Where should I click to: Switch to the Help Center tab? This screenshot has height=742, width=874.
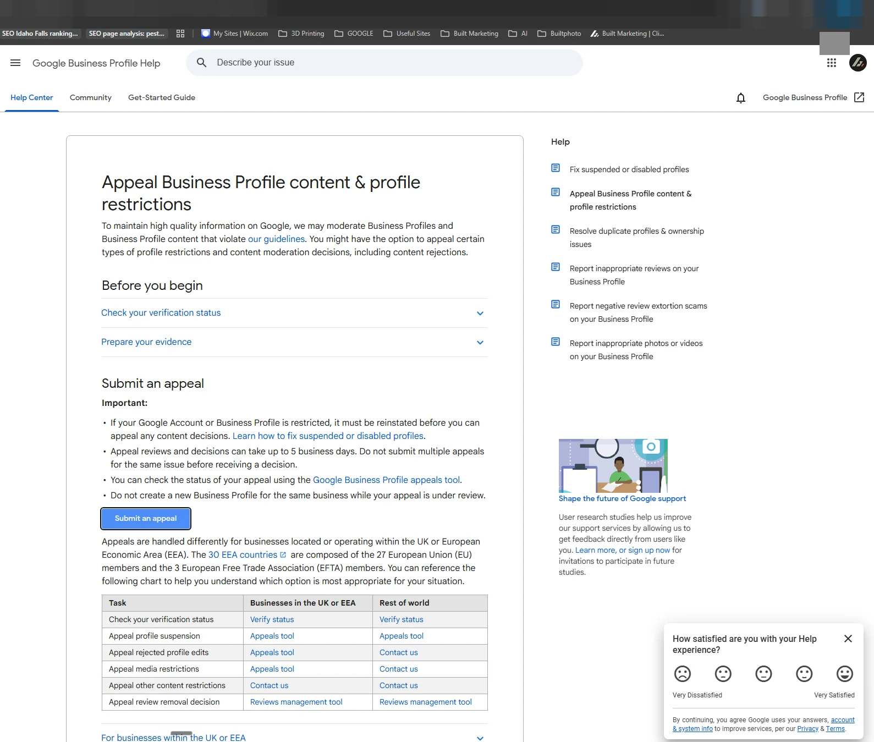click(x=32, y=97)
